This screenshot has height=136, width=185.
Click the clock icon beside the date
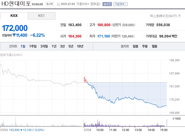pos(58,4)
